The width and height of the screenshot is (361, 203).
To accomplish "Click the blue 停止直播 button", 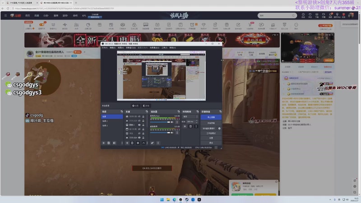I will pos(211,117).
